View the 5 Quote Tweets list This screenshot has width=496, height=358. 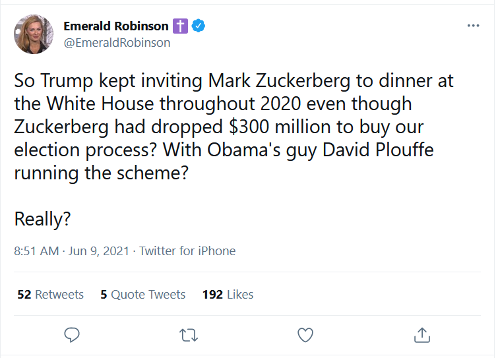point(142,295)
